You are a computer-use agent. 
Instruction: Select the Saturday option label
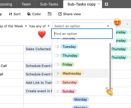pos(70,82)
